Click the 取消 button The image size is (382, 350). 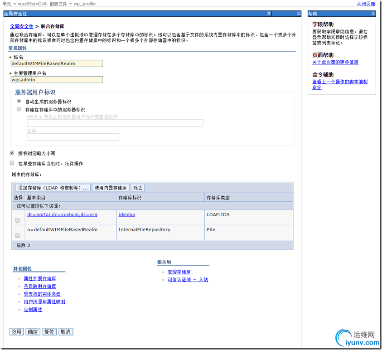[x=66, y=332]
